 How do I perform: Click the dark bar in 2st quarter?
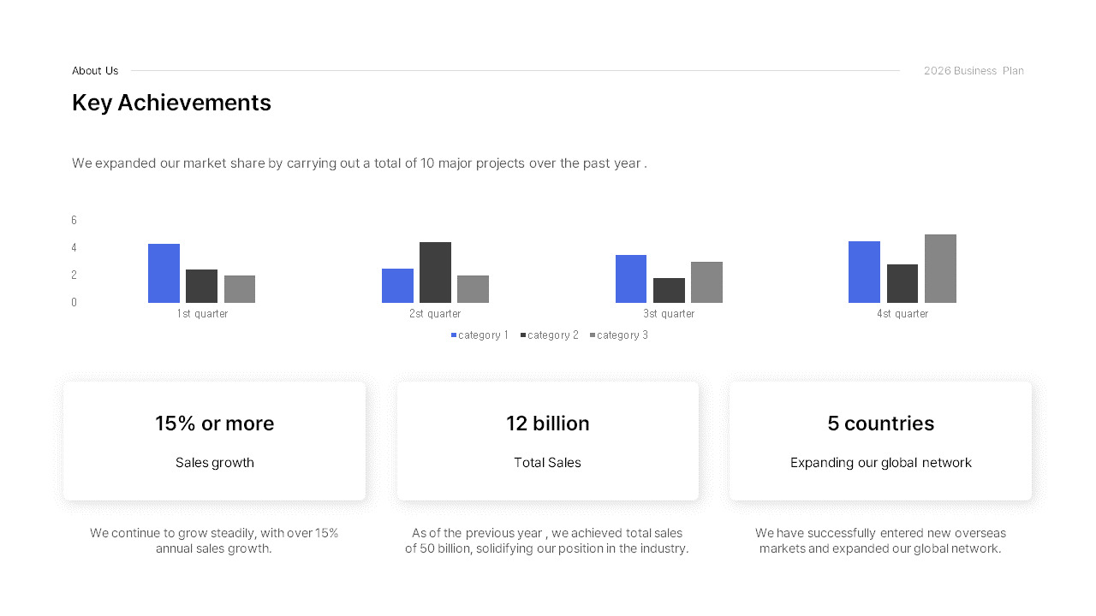[x=435, y=273]
